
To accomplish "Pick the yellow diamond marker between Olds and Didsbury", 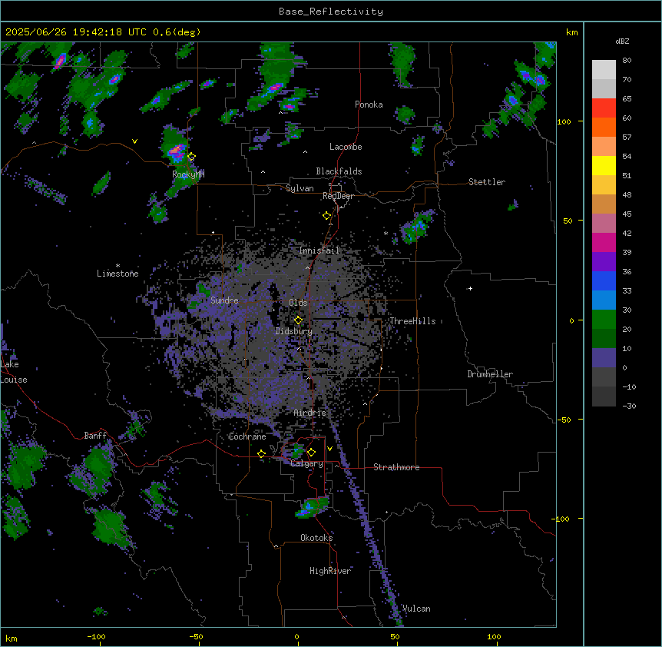I will [298, 320].
